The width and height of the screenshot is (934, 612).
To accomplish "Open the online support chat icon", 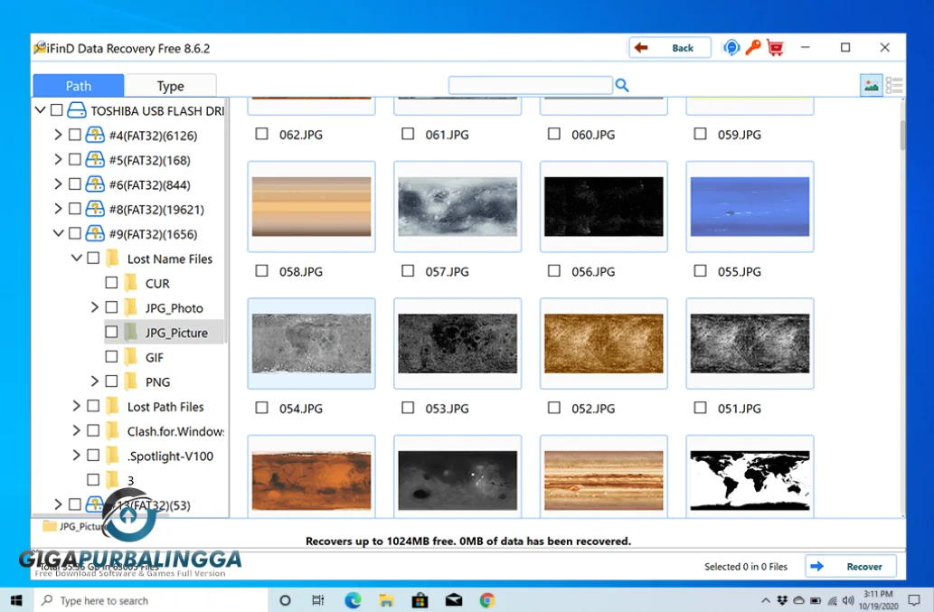I will (x=732, y=47).
